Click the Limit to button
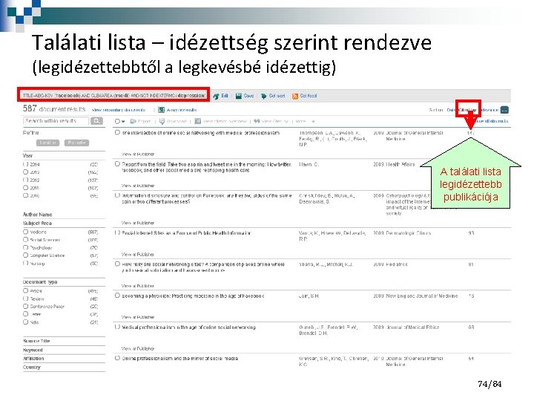Viewport: 534px width, 401px height. 47,143
